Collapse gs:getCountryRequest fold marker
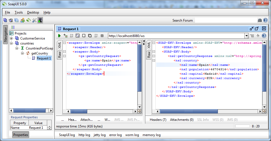Image resolution: width=271 pixels, height=141 pixels. click(64, 56)
